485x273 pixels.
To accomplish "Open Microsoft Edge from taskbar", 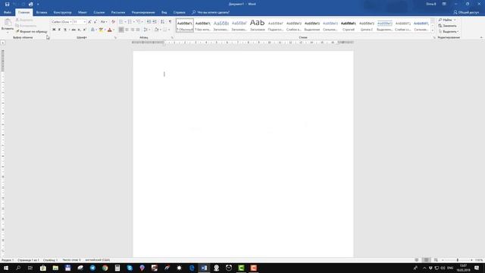I will click(x=192, y=268).
